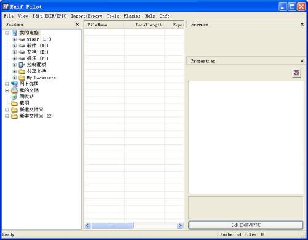
Task: Click inside the Properties list area
Action: (x=246, y=138)
